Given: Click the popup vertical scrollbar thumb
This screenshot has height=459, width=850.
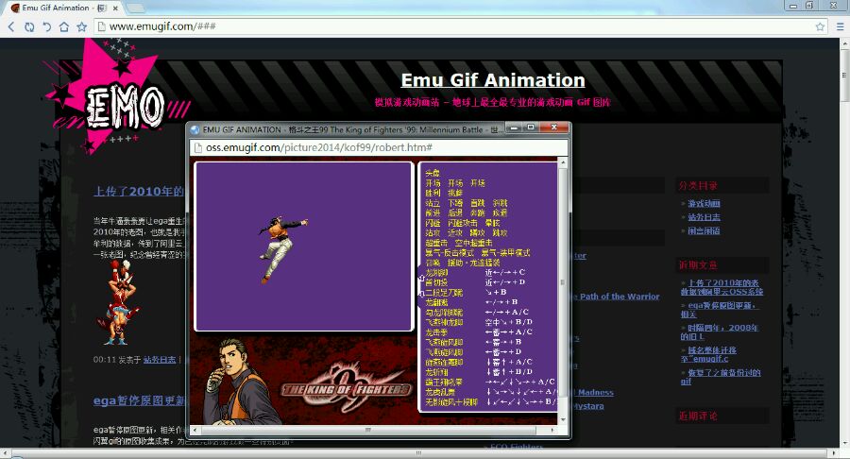Looking at the screenshot, I should click(x=563, y=282).
